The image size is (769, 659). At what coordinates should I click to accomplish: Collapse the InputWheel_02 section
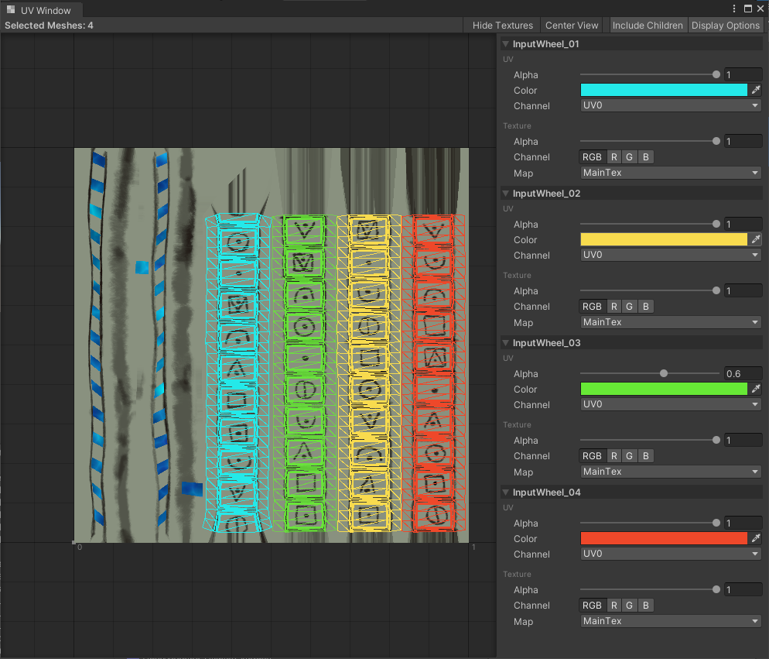click(506, 194)
